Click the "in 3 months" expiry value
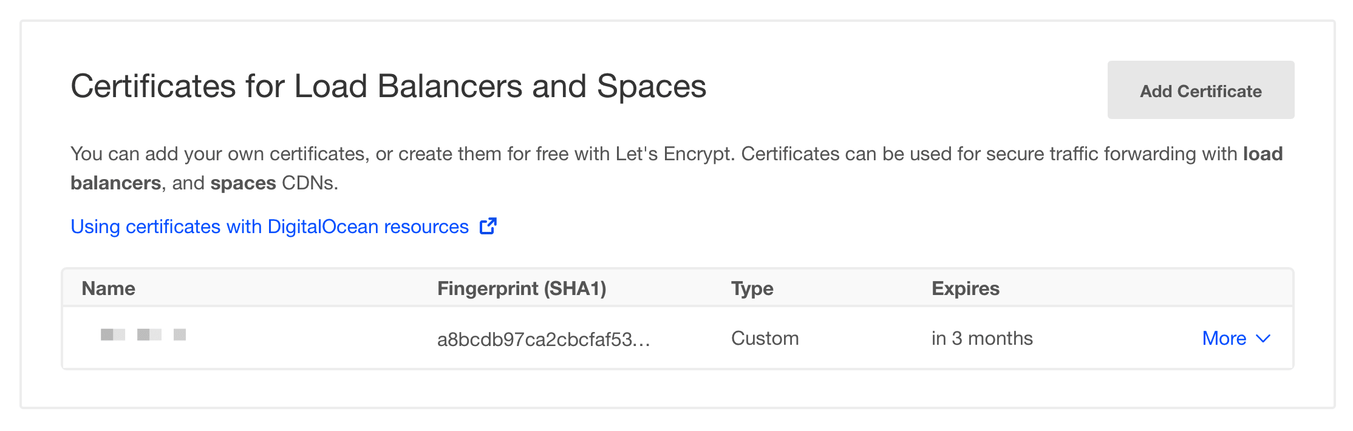This screenshot has width=1353, height=431. point(982,338)
